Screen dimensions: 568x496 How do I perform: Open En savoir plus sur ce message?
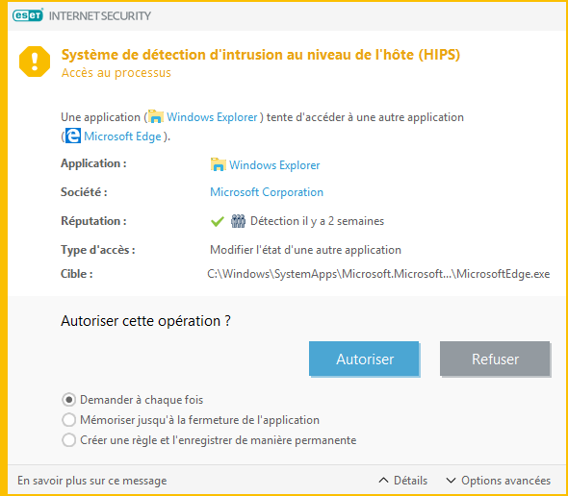coord(92,481)
